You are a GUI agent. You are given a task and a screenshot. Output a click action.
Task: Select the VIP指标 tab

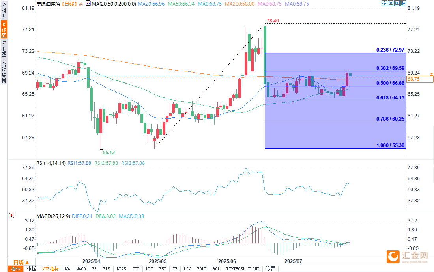click(51, 269)
